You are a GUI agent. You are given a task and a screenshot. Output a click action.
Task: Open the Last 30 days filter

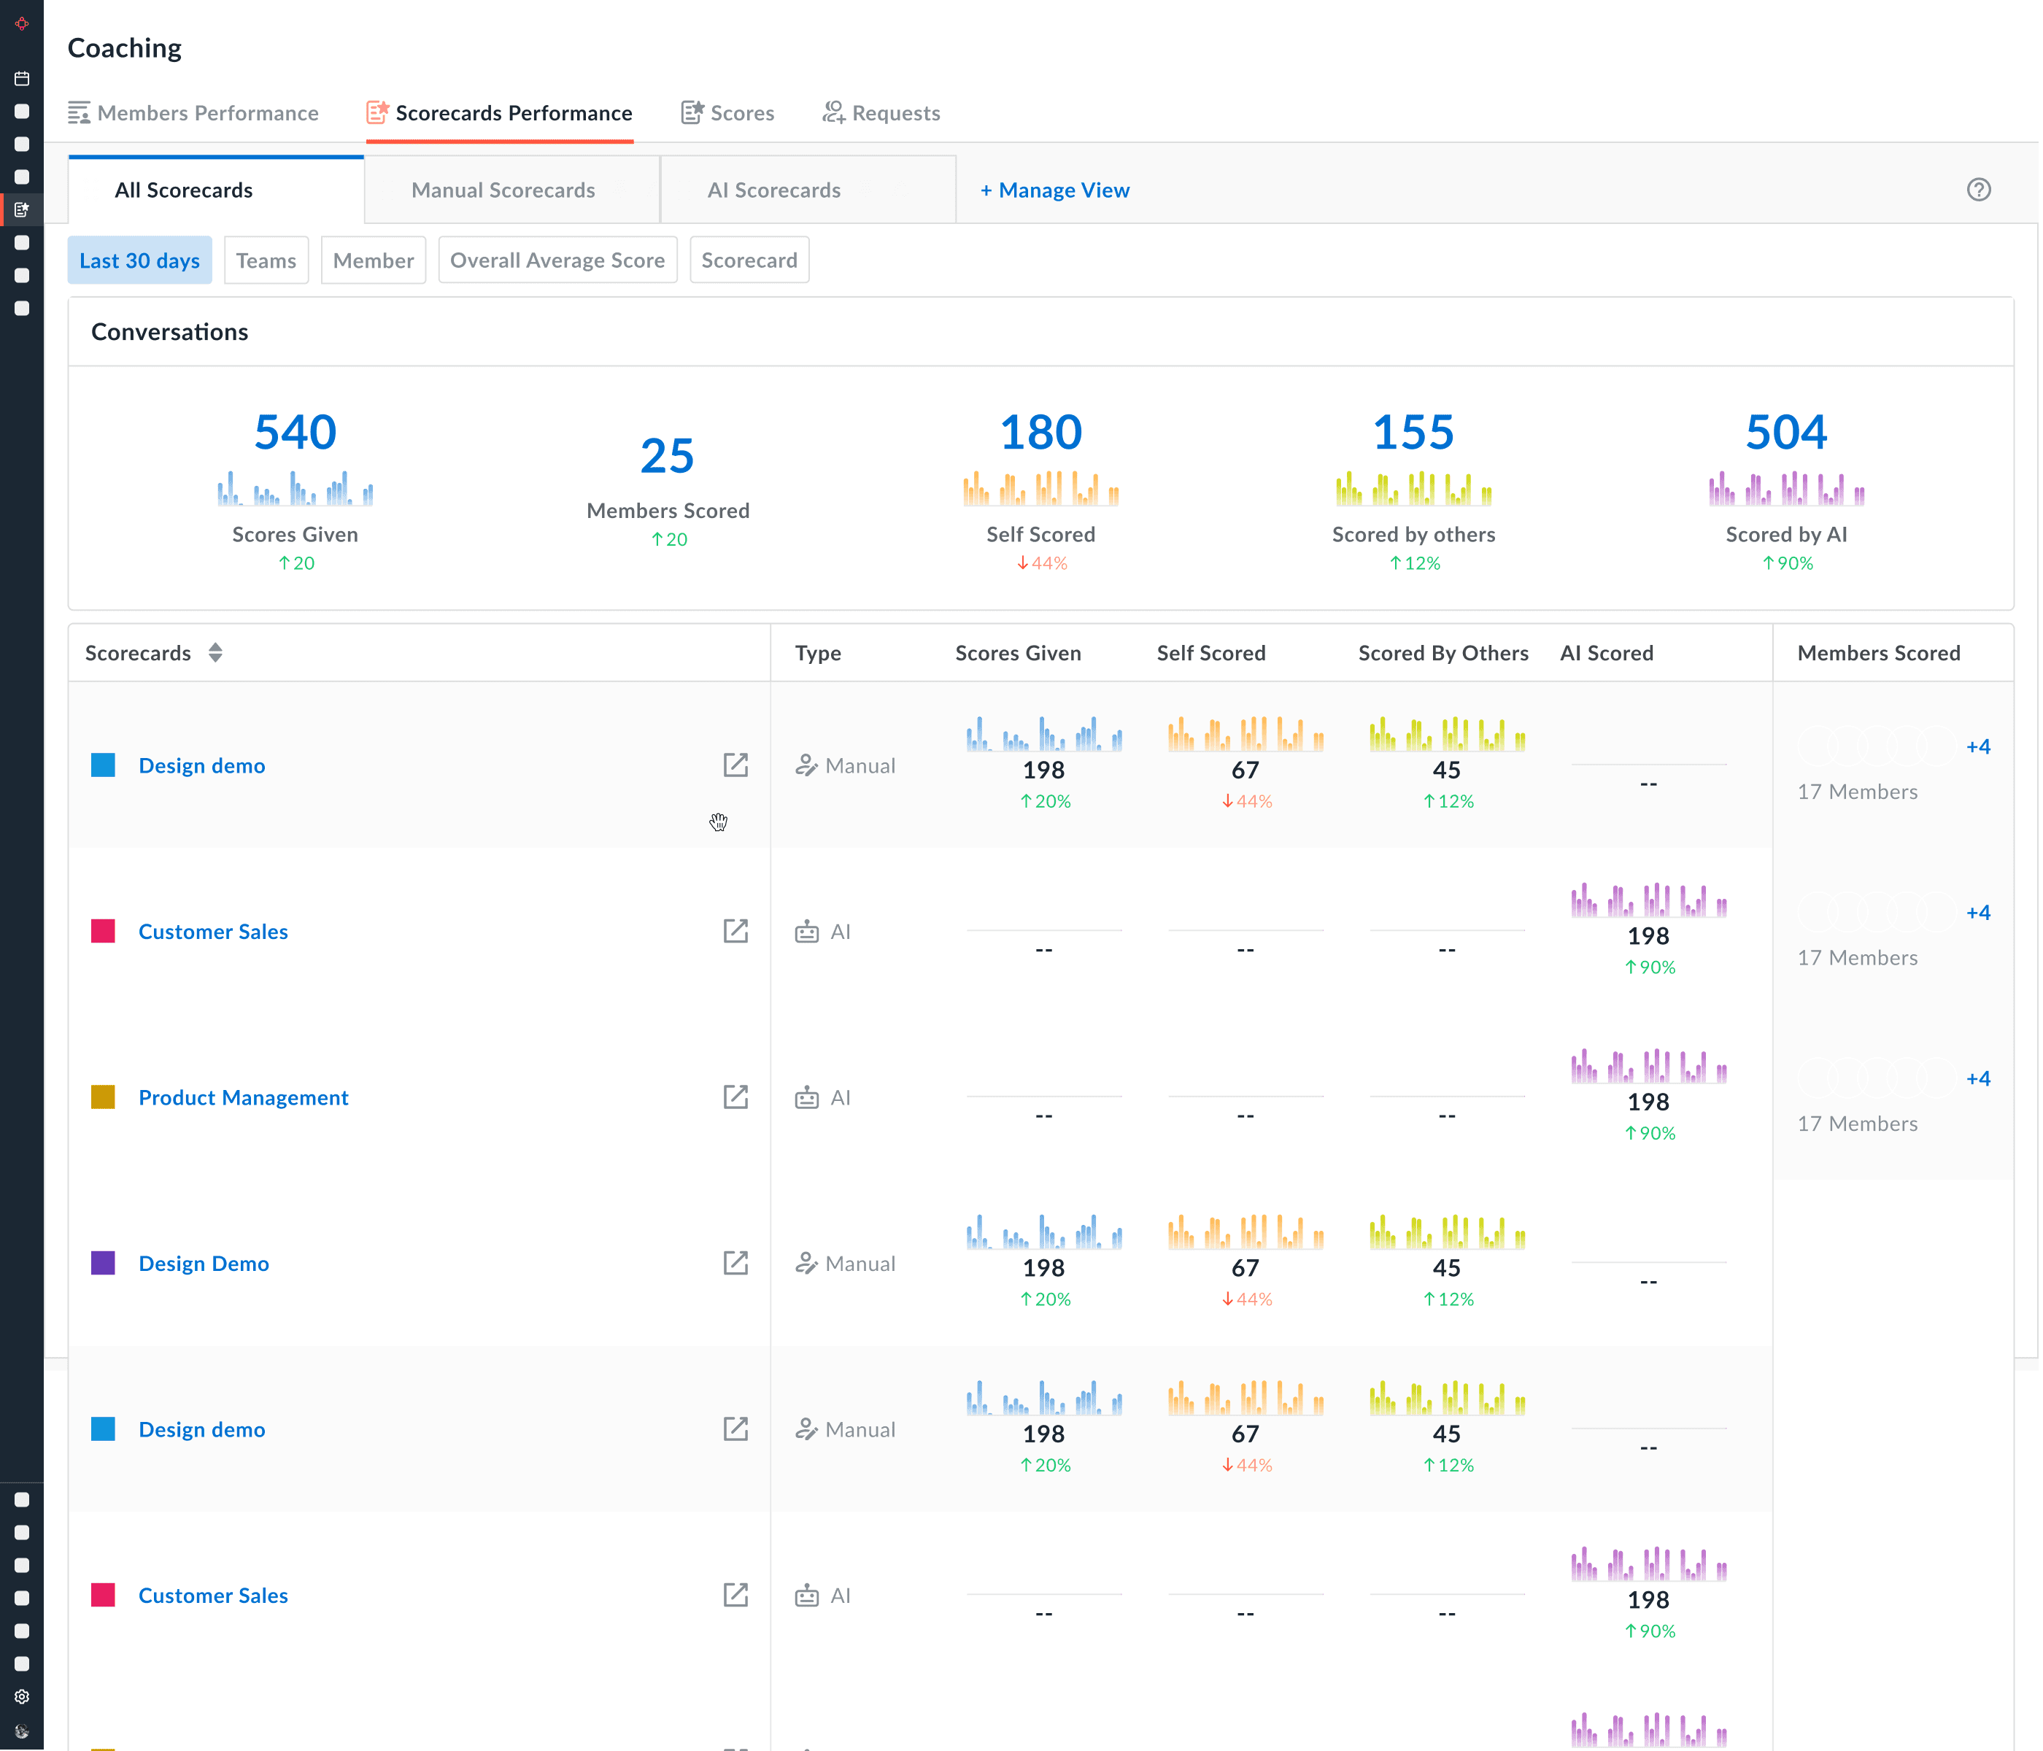[140, 260]
